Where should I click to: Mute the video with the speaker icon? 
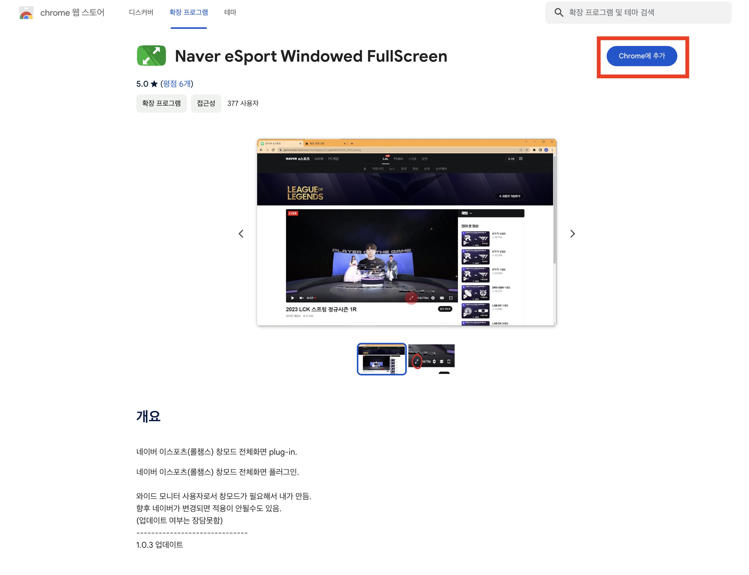301,298
